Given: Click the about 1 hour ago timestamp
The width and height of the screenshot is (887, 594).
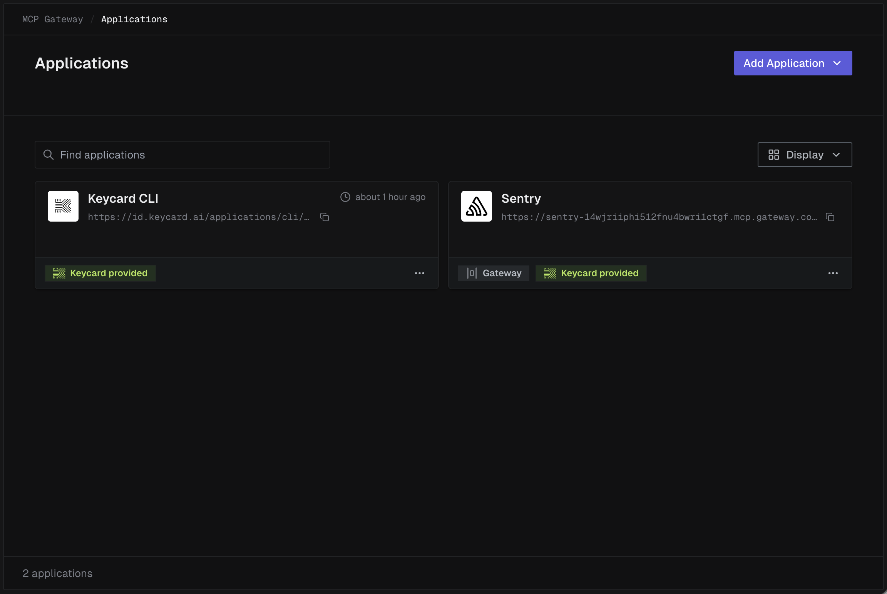Looking at the screenshot, I should pos(390,197).
